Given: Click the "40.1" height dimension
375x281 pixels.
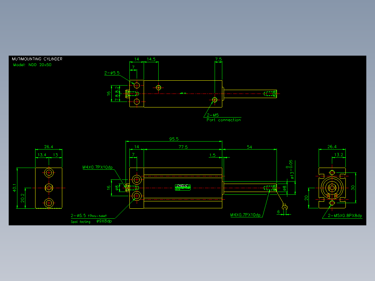Looking at the screenshot, I should tap(15, 188).
